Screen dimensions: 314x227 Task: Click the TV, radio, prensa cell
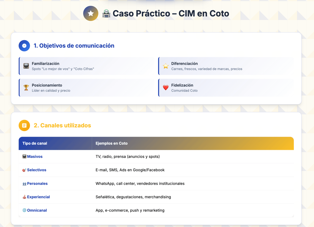[x=128, y=156]
